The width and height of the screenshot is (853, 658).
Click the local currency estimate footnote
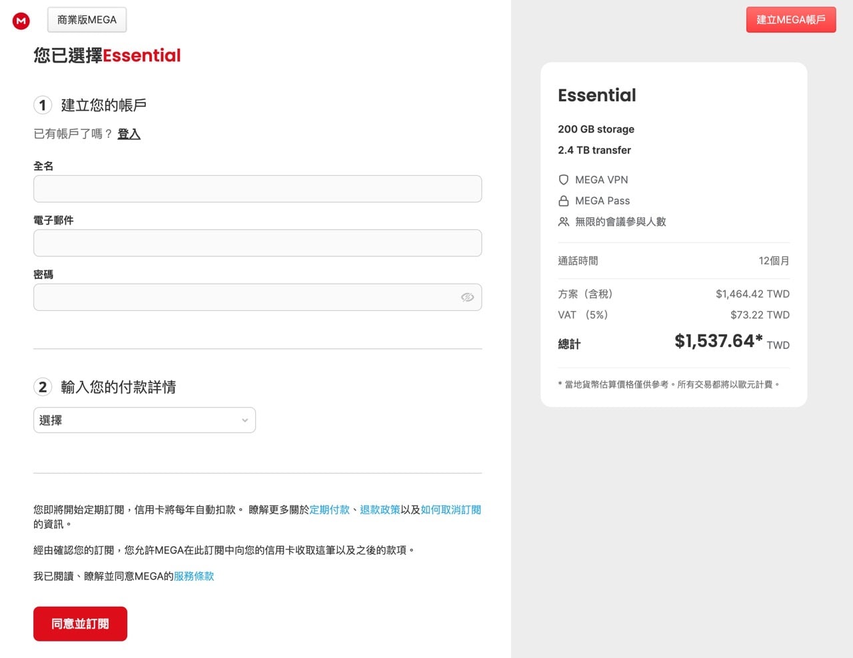click(669, 384)
